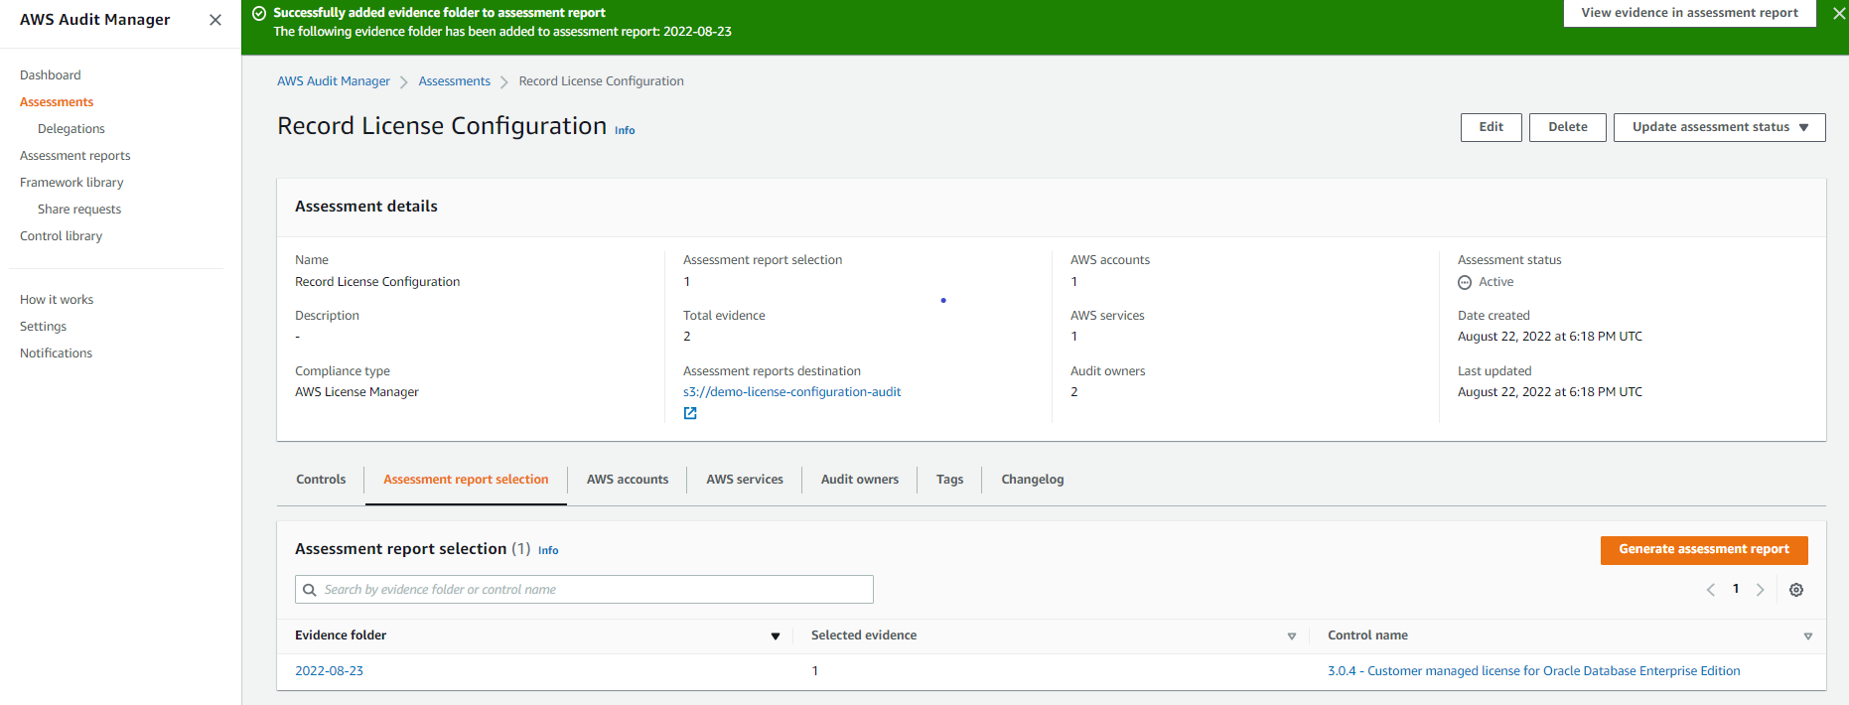Click the Edit button
The width and height of the screenshot is (1849, 705).
(x=1492, y=127)
